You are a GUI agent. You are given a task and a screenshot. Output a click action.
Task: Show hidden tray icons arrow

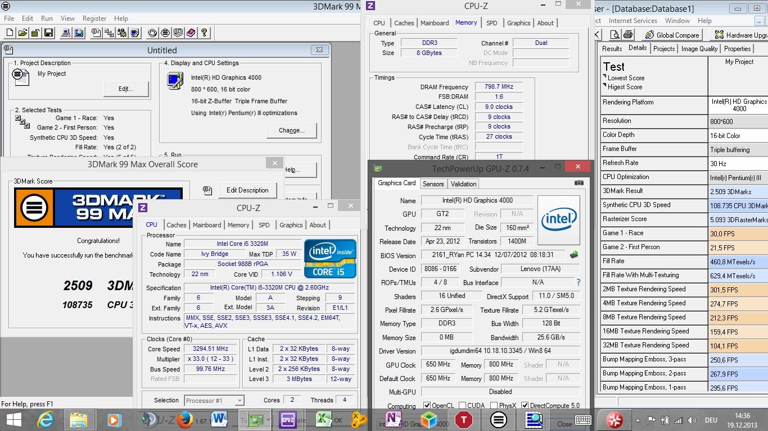click(638, 420)
